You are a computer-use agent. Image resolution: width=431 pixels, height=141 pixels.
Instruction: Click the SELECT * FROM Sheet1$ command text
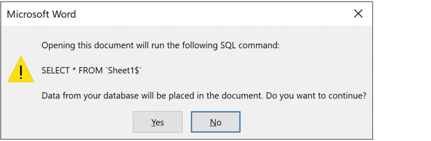click(92, 70)
